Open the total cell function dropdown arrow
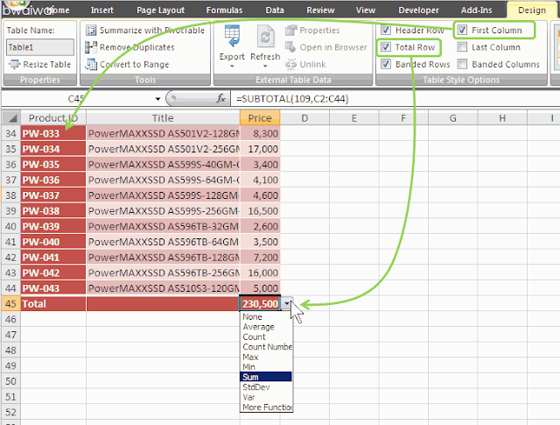Image resolution: width=560 pixels, height=425 pixels. pos(287,304)
